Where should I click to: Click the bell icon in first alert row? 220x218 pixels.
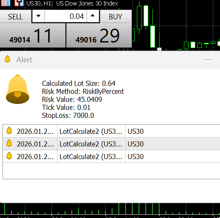[x=9, y=130]
